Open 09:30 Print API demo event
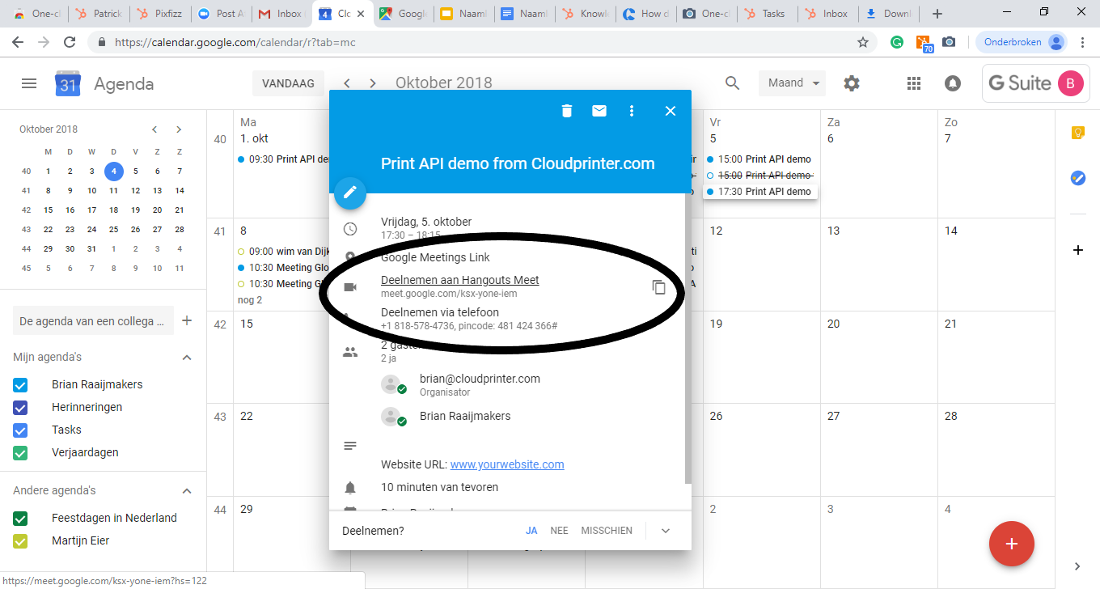Viewport: 1100px width, 589px height. [x=283, y=159]
